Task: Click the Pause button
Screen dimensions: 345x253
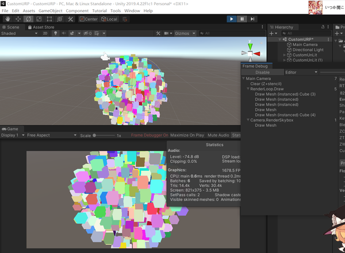Action: pos(242,19)
